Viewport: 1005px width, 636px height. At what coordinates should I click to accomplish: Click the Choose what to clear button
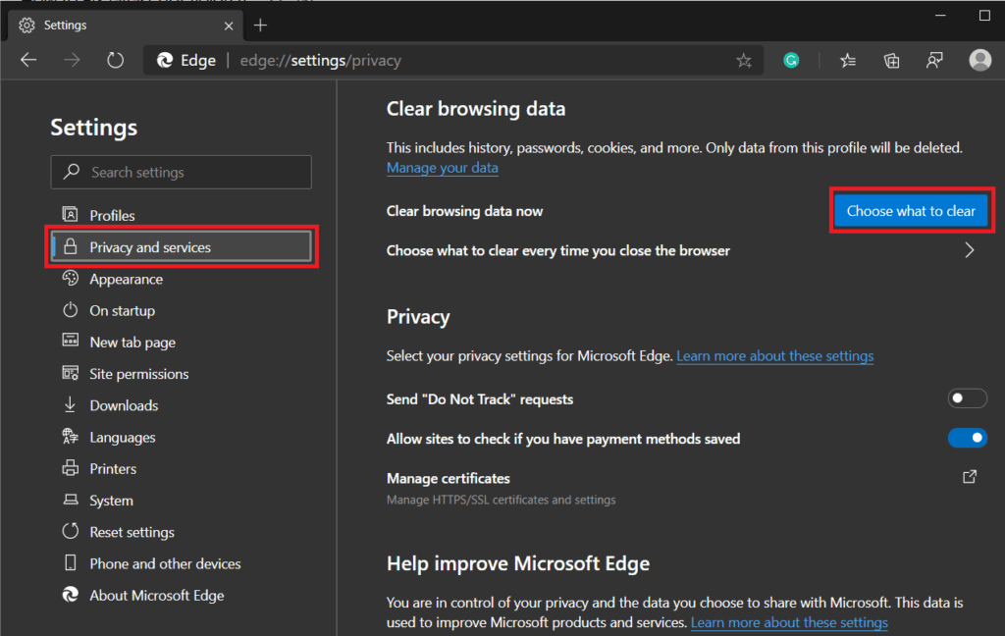[911, 211]
